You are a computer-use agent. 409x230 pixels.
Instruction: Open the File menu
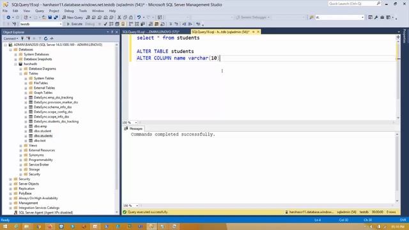5,11
